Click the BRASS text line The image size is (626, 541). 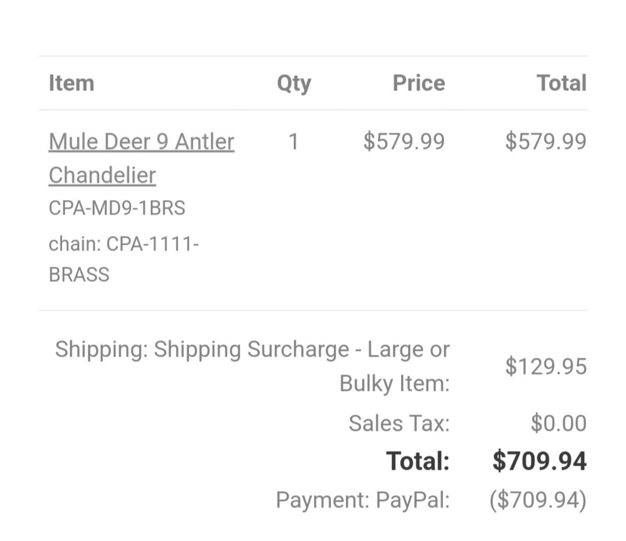tap(79, 274)
